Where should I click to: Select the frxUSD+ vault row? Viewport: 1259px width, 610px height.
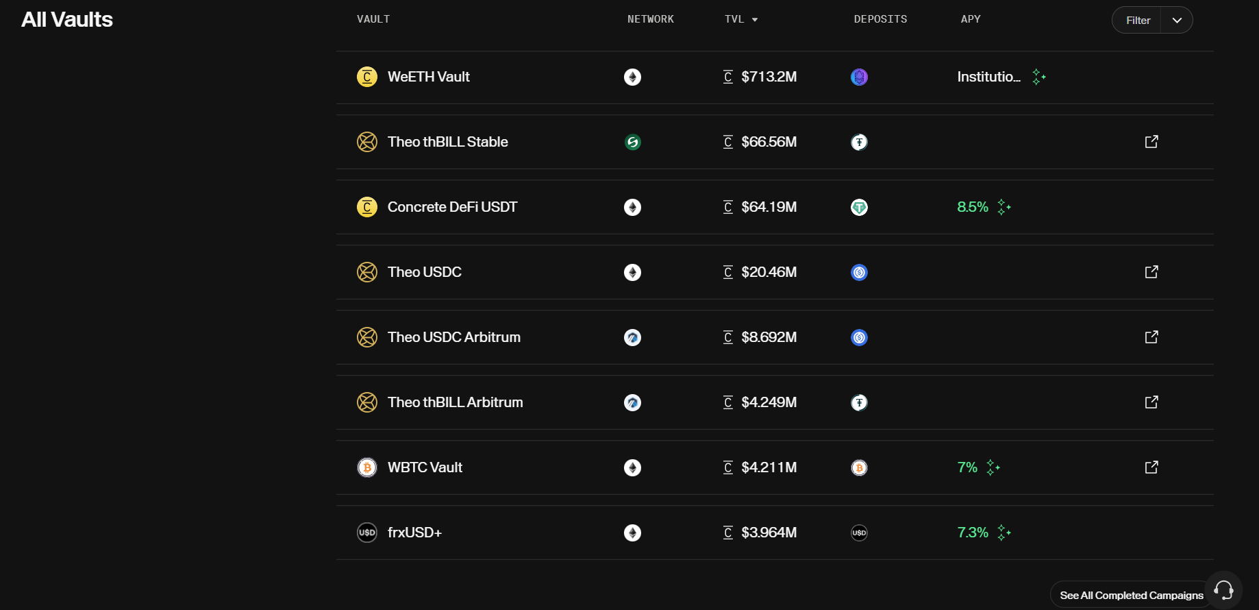coord(775,533)
